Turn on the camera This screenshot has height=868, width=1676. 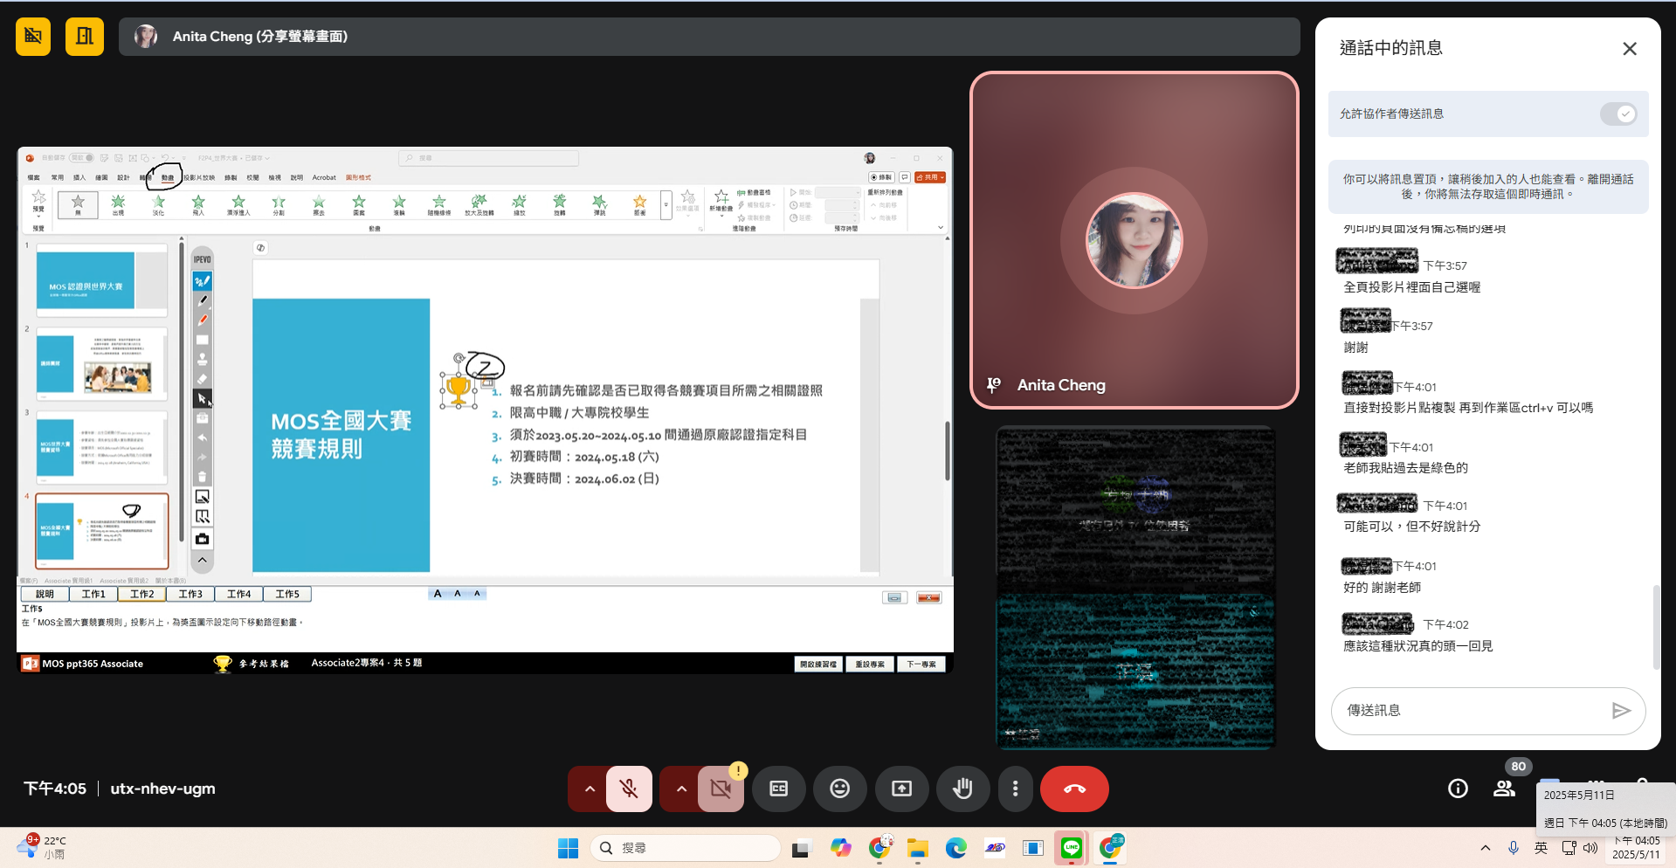pyautogui.click(x=721, y=789)
